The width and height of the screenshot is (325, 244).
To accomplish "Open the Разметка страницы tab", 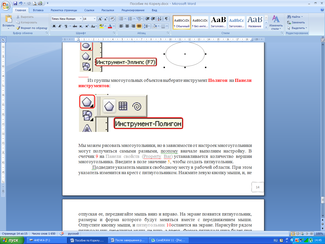I will (64, 10).
